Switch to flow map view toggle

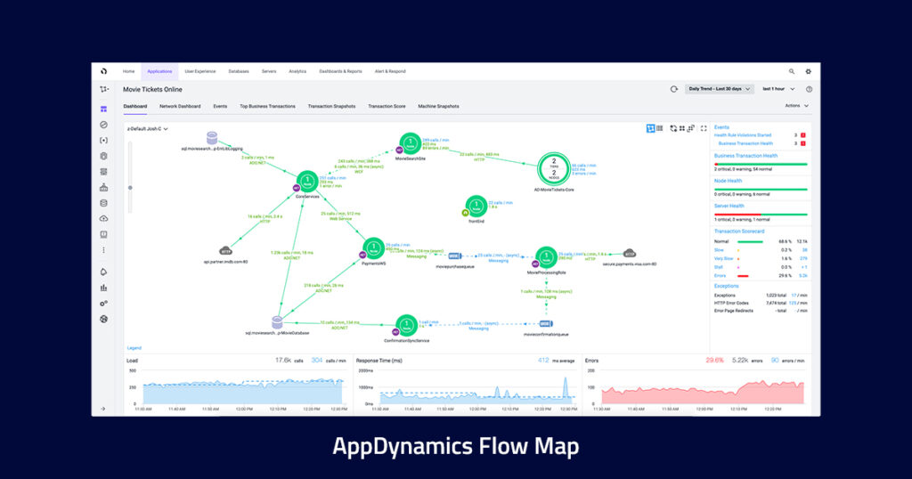tap(650, 128)
